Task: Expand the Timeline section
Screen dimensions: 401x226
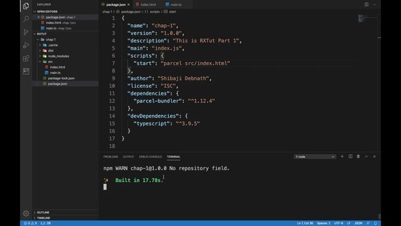Action: pos(43,218)
